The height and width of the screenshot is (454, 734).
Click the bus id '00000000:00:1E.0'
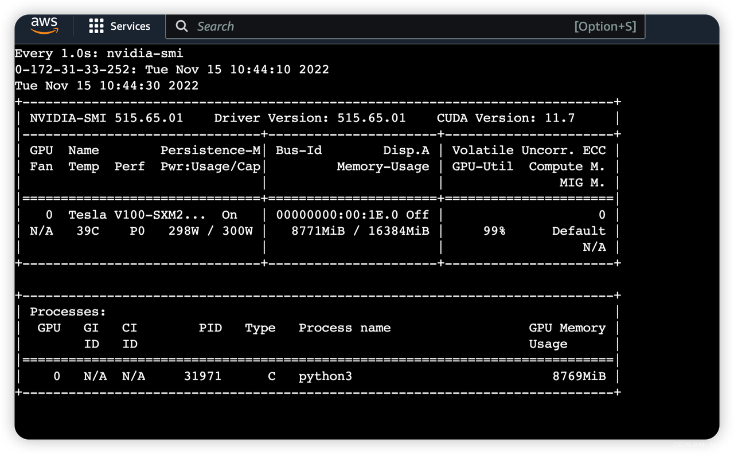[x=337, y=215]
